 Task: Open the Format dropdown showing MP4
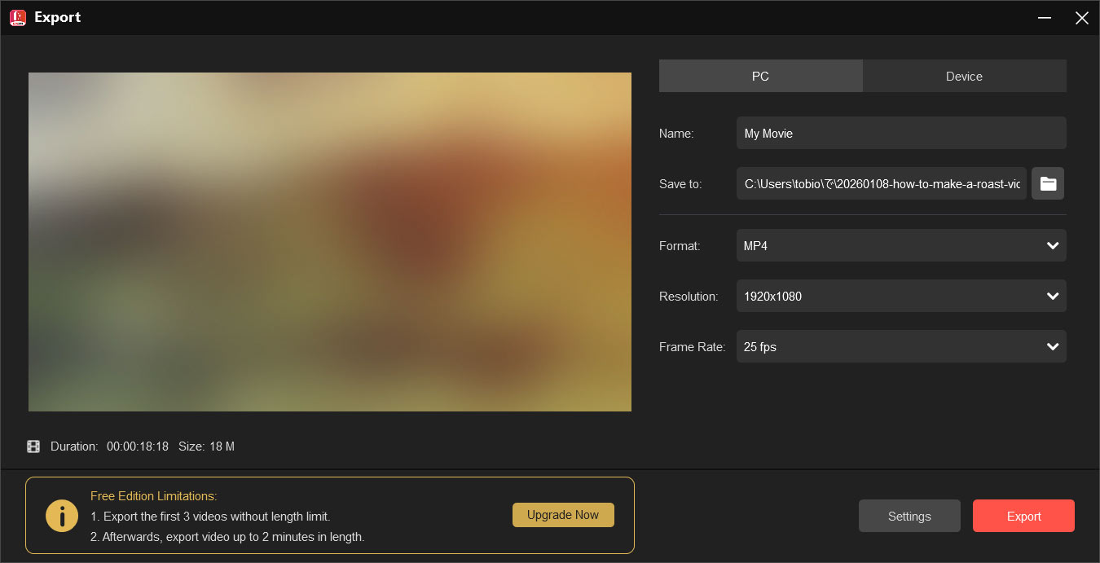point(901,245)
